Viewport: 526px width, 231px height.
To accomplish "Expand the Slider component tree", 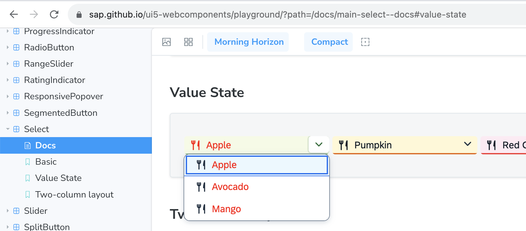I will (x=7, y=211).
